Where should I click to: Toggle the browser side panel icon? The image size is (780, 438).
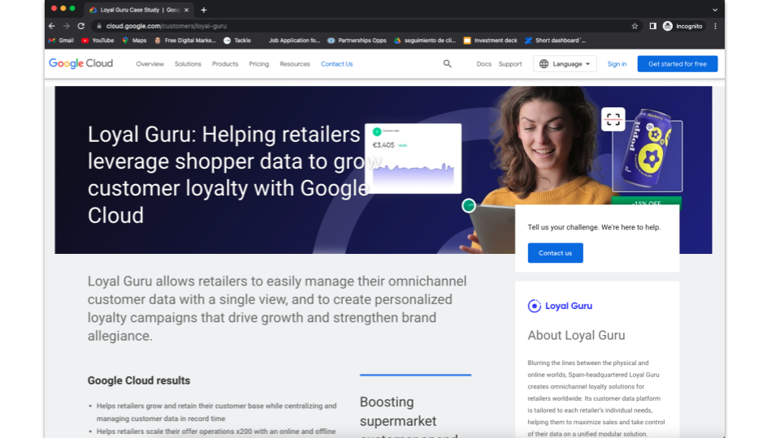click(x=652, y=26)
